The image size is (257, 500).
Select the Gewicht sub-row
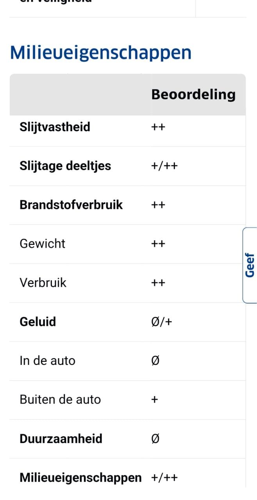click(x=42, y=243)
